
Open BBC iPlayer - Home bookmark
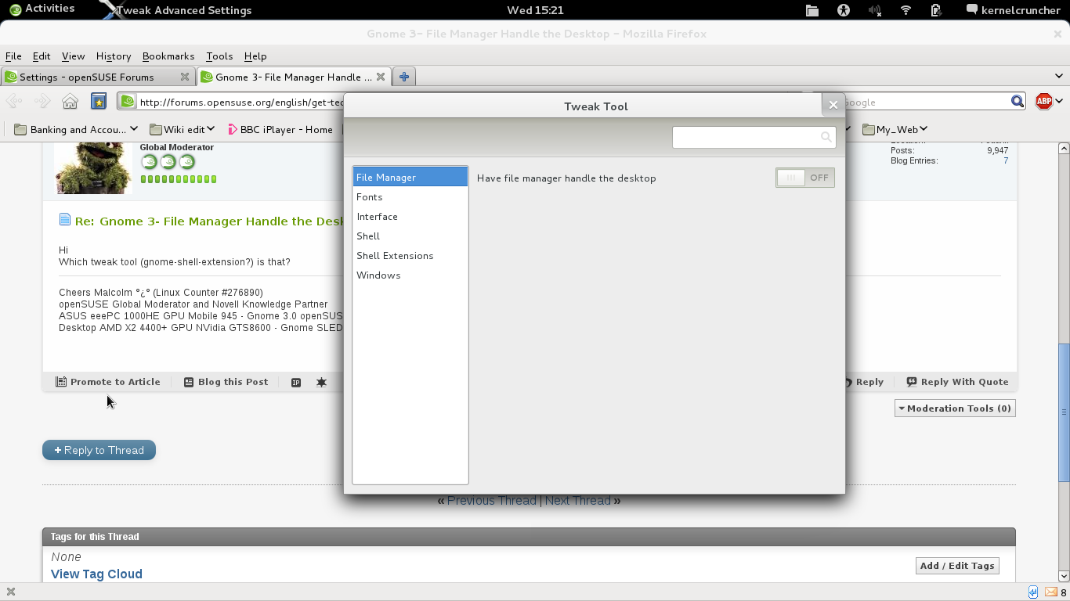(x=280, y=129)
